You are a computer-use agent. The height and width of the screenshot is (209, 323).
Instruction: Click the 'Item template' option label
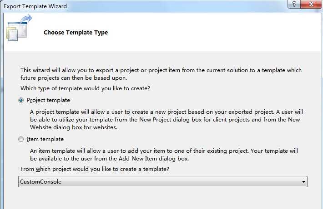45,139
